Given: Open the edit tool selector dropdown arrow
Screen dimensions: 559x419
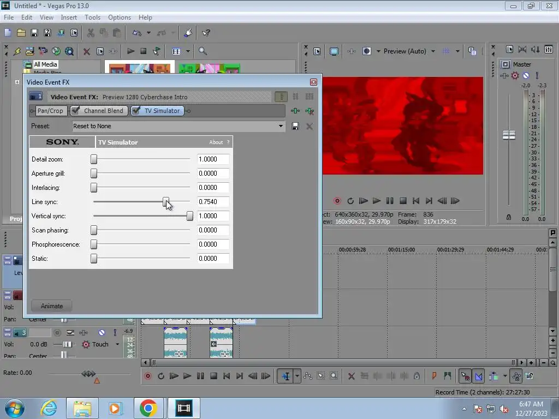Looking at the screenshot, I should tap(297, 376).
